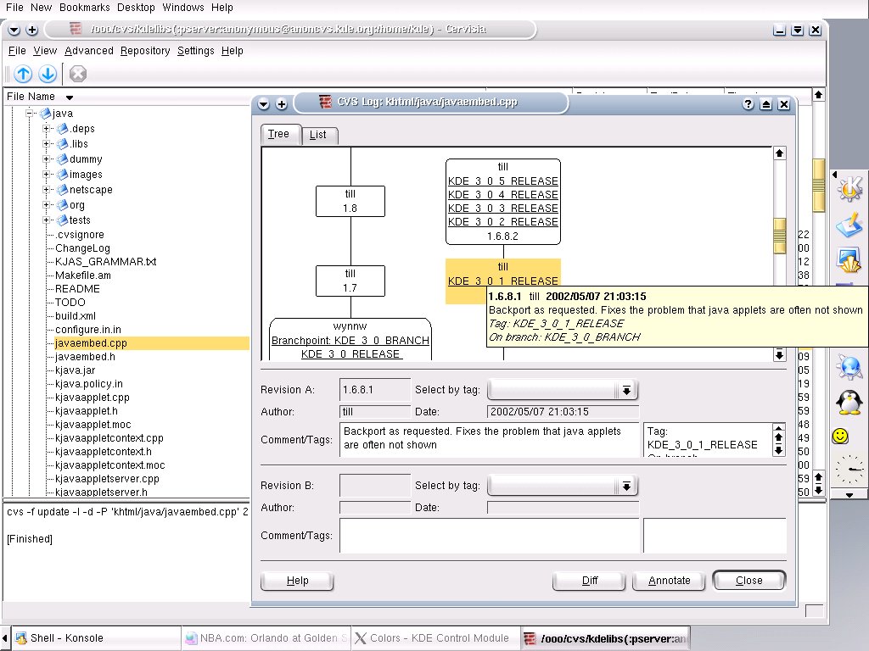The height and width of the screenshot is (651, 869).
Task: Click the panel collapse arrow by K icon
Action: (834, 175)
